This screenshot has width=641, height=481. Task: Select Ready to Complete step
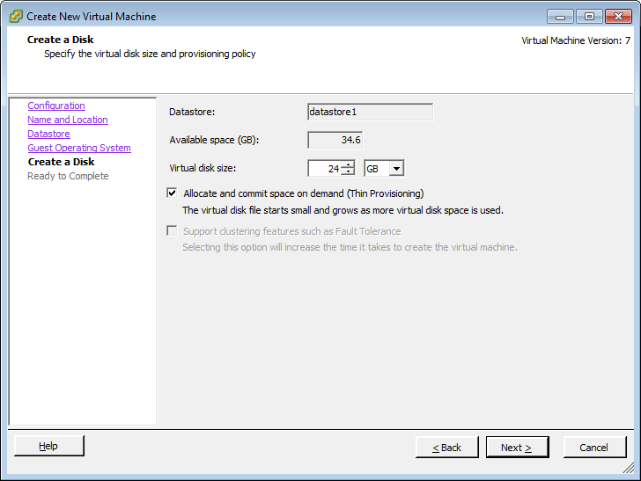coord(68,176)
